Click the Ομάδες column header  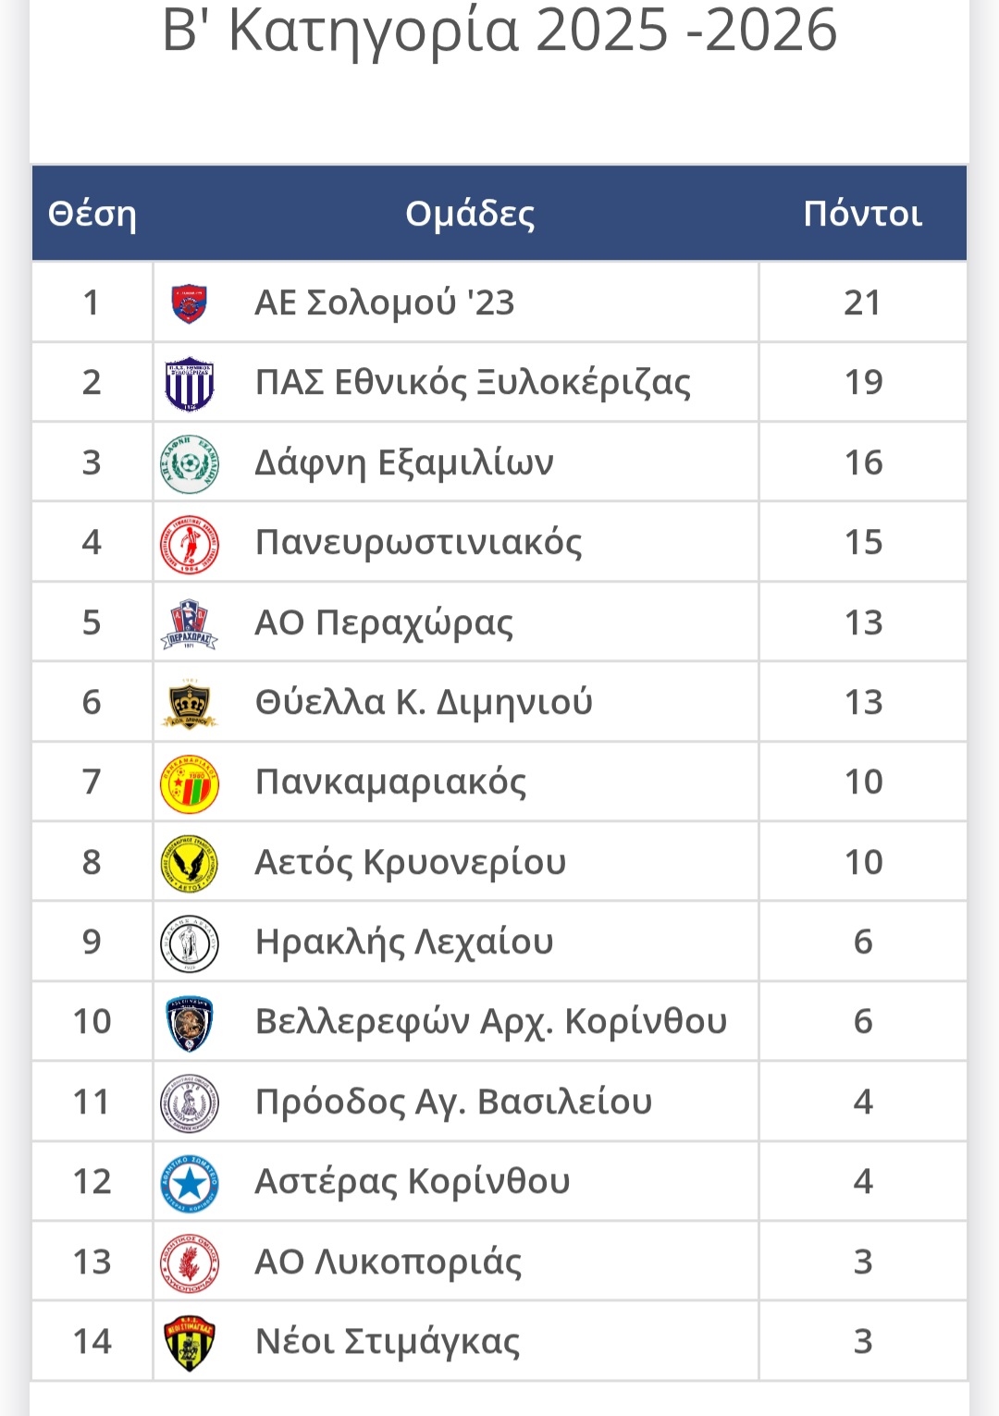(x=470, y=214)
